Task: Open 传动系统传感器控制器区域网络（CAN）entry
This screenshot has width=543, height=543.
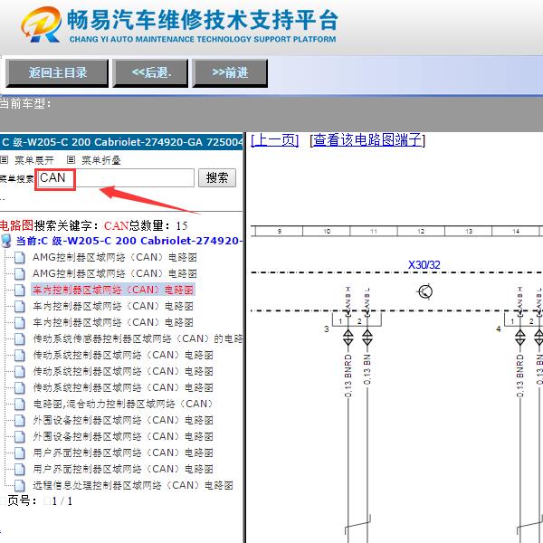Action: pyautogui.click(x=138, y=338)
